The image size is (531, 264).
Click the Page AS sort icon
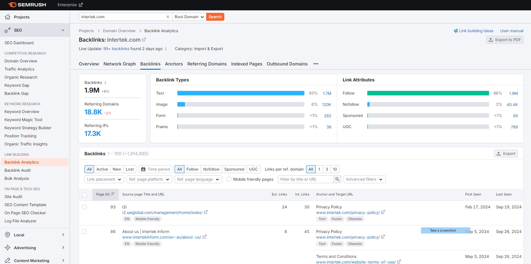tap(113, 194)
